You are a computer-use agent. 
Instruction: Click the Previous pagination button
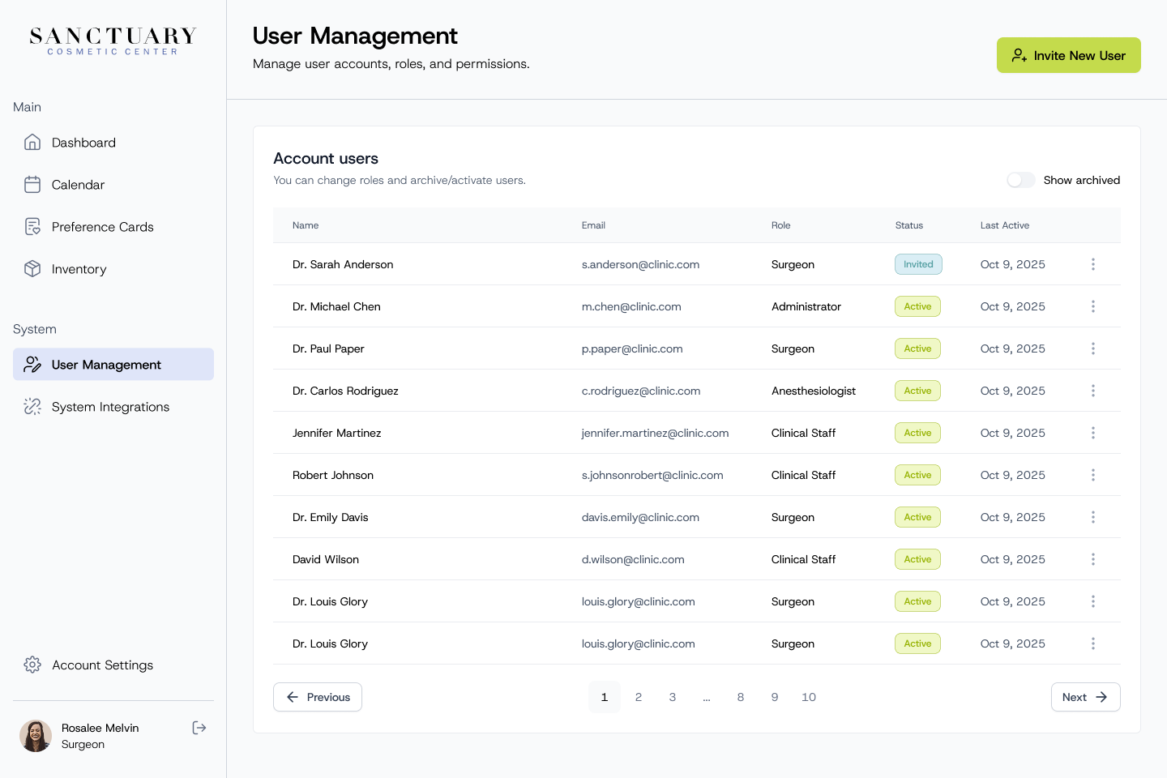coord(318,697)
